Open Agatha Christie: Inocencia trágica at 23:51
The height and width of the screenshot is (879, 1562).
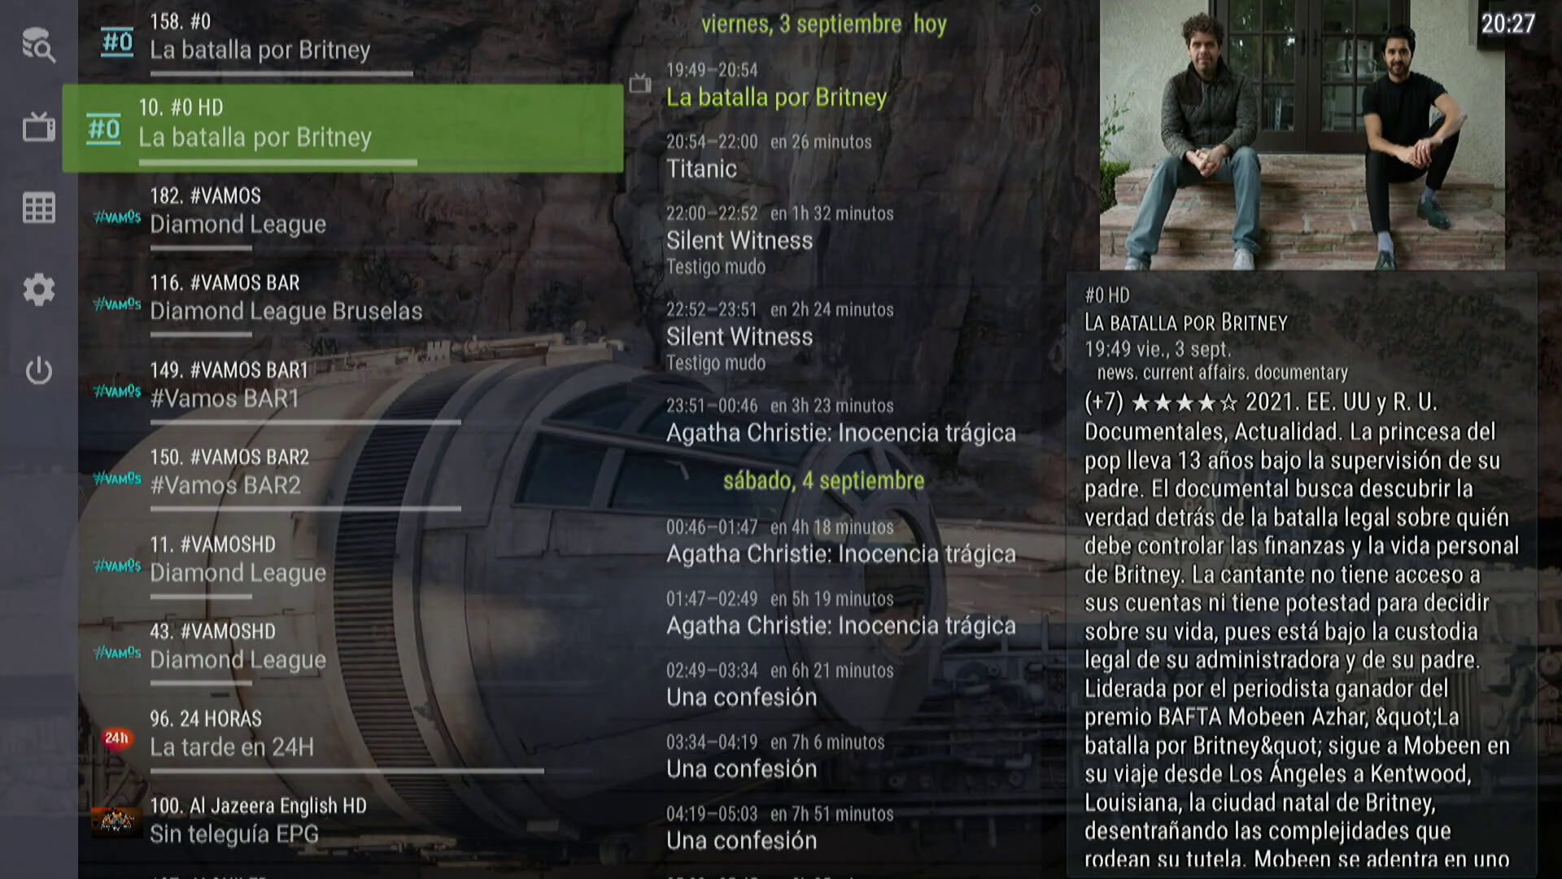coord(842,420)
